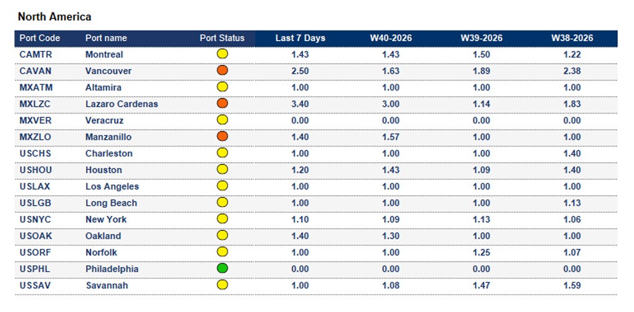Viewport: 634px width, 312px height.
Task: Click the orange status indicator for Vancouver
Action: point(223,71)
